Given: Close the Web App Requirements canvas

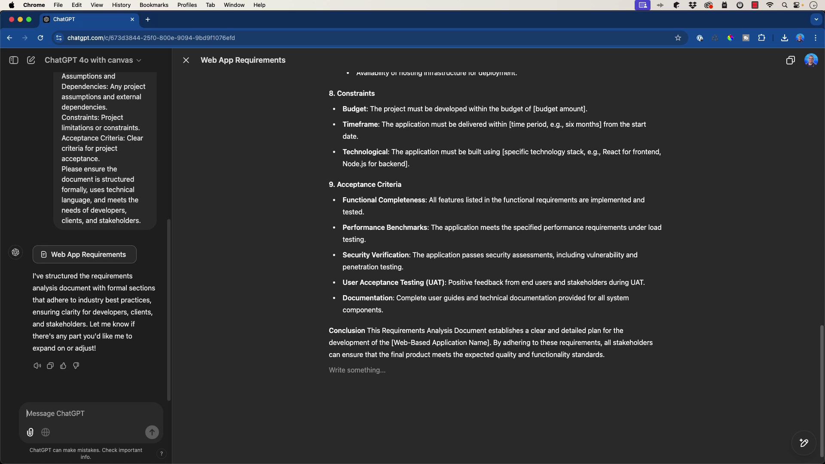Looking at the screenshot, I should (x=186, y=61).
